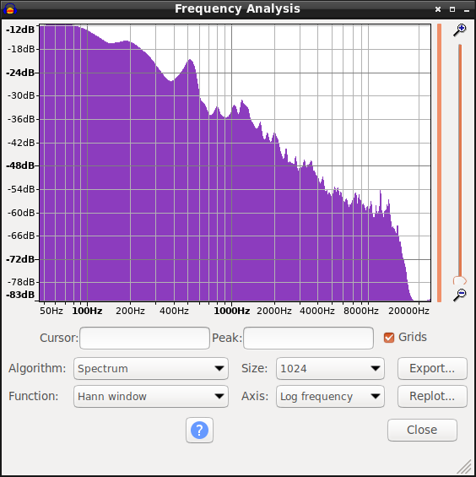Click the orange vertical pan scrollbar

tap(439, 163)
